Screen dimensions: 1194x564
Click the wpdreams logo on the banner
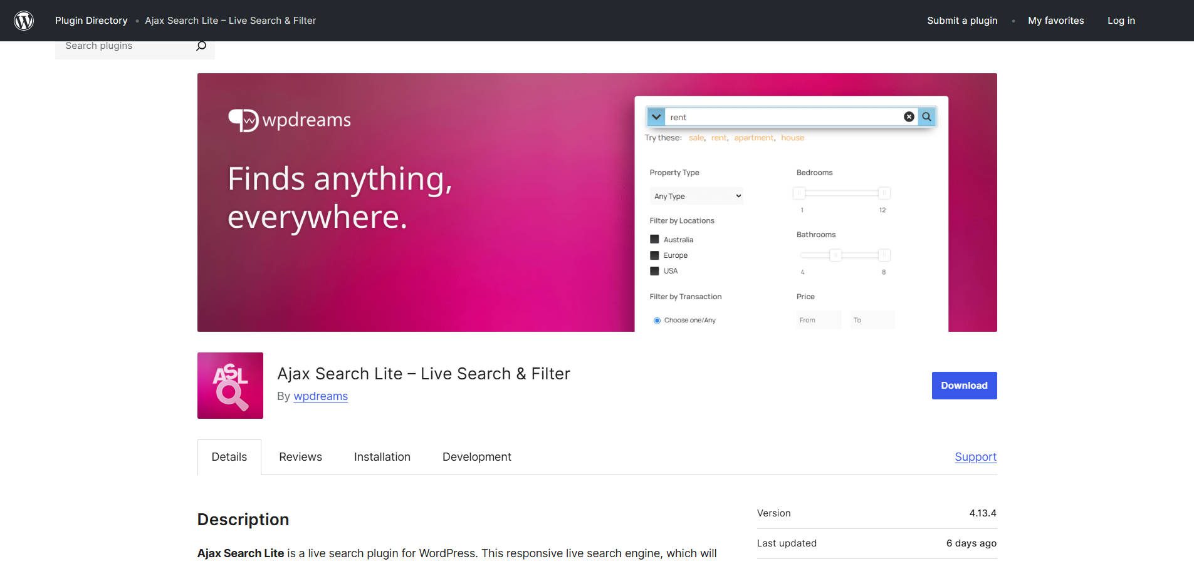click(289, 119)
